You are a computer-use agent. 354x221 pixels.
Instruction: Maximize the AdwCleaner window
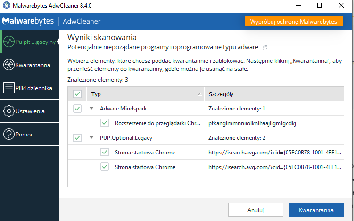pyautogui.click(x=320, y=5)
